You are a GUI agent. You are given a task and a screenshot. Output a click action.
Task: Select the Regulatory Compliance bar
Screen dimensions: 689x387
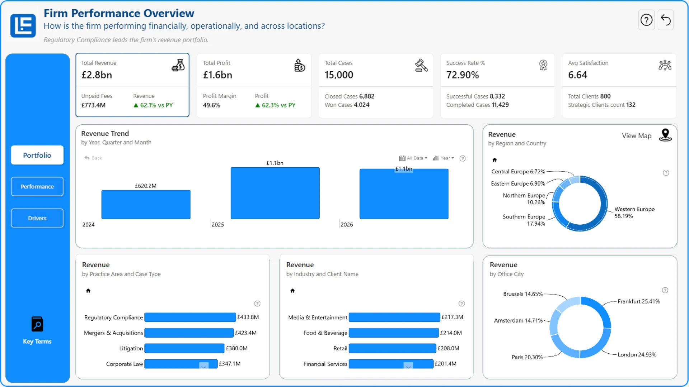coord(190,317)
